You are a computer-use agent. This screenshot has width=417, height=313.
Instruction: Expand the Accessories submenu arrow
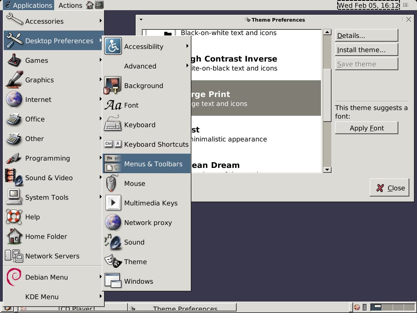tap(101, 20)
